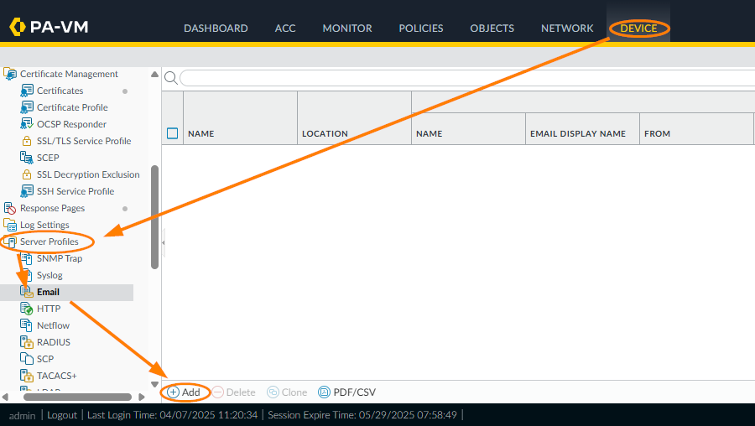Open the Syslog server profile

click(49, 275)
